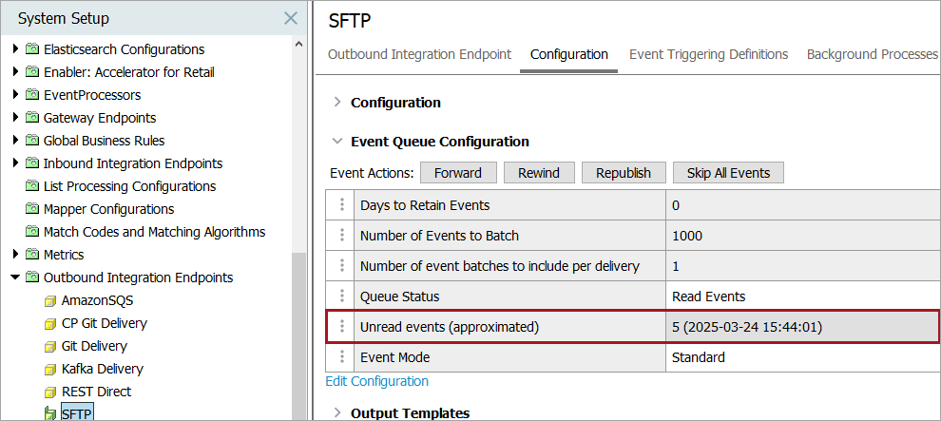The image size is (941, 421).
Task: Click the System Setup tree scrollbar
Action: pyautogui.click(x=299, y=333)
